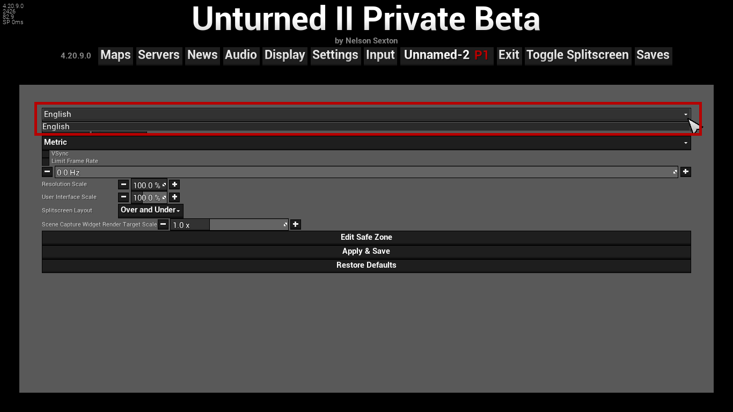Screen dimensions: 733x412
Task: Open the Maps menu tab
Action: point(115,55)
